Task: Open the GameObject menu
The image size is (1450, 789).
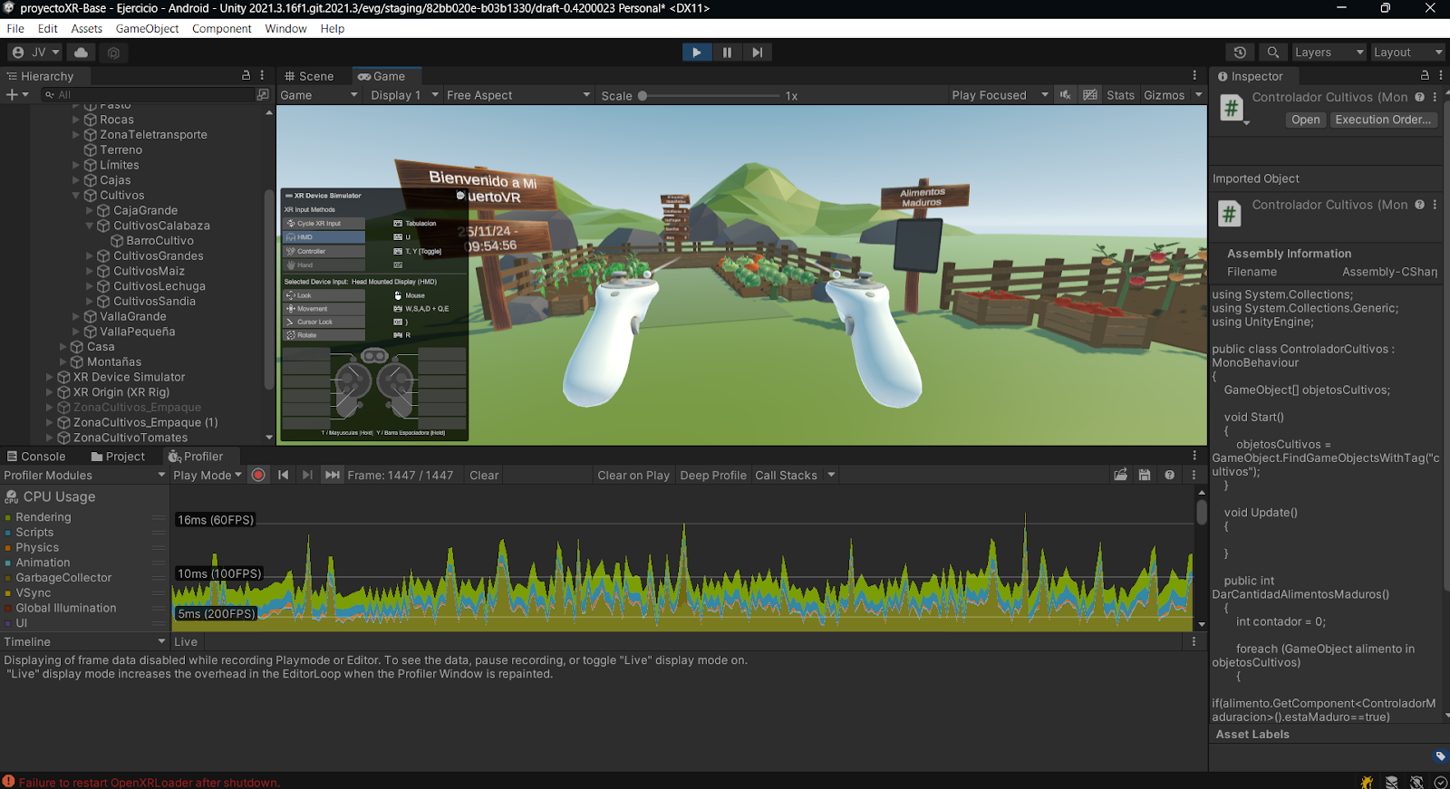Action: [x=147, y=29]
